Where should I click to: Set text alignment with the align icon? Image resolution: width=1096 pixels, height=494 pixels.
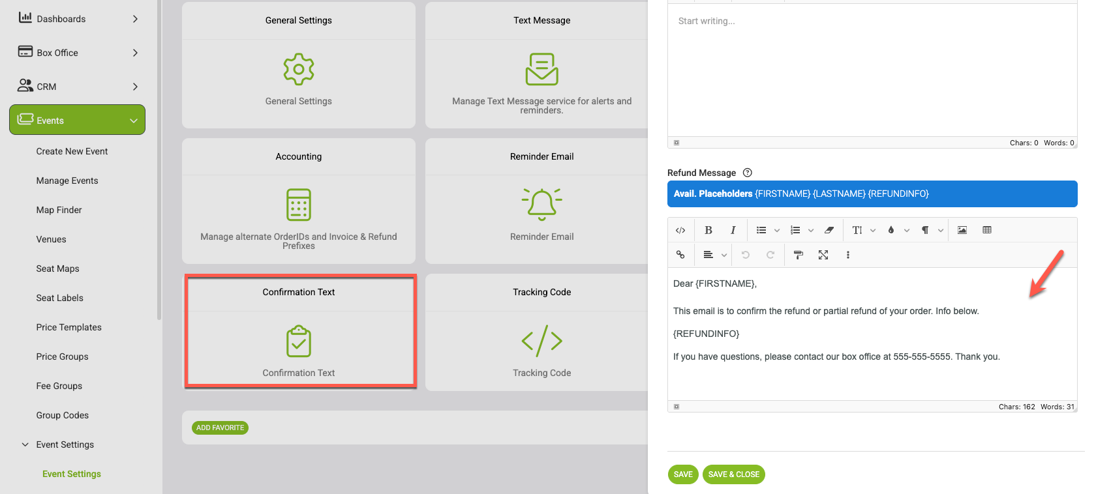coord(708,255)
